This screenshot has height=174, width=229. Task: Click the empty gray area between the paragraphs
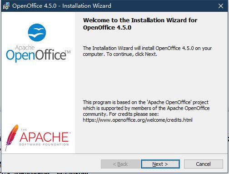[x=147, y=78]
